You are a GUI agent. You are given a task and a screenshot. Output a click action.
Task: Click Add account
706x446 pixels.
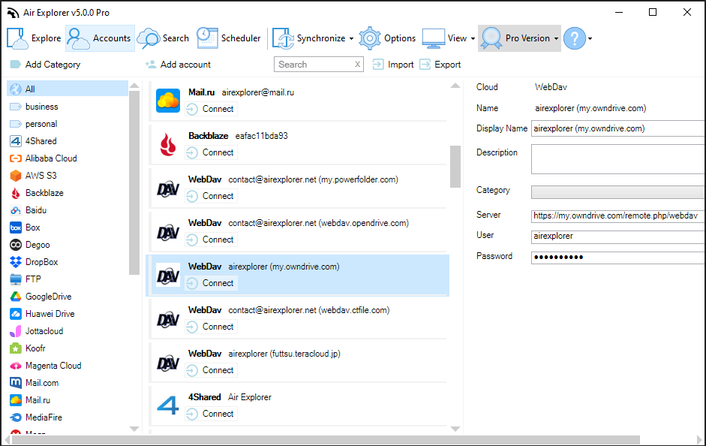(178, 65)
